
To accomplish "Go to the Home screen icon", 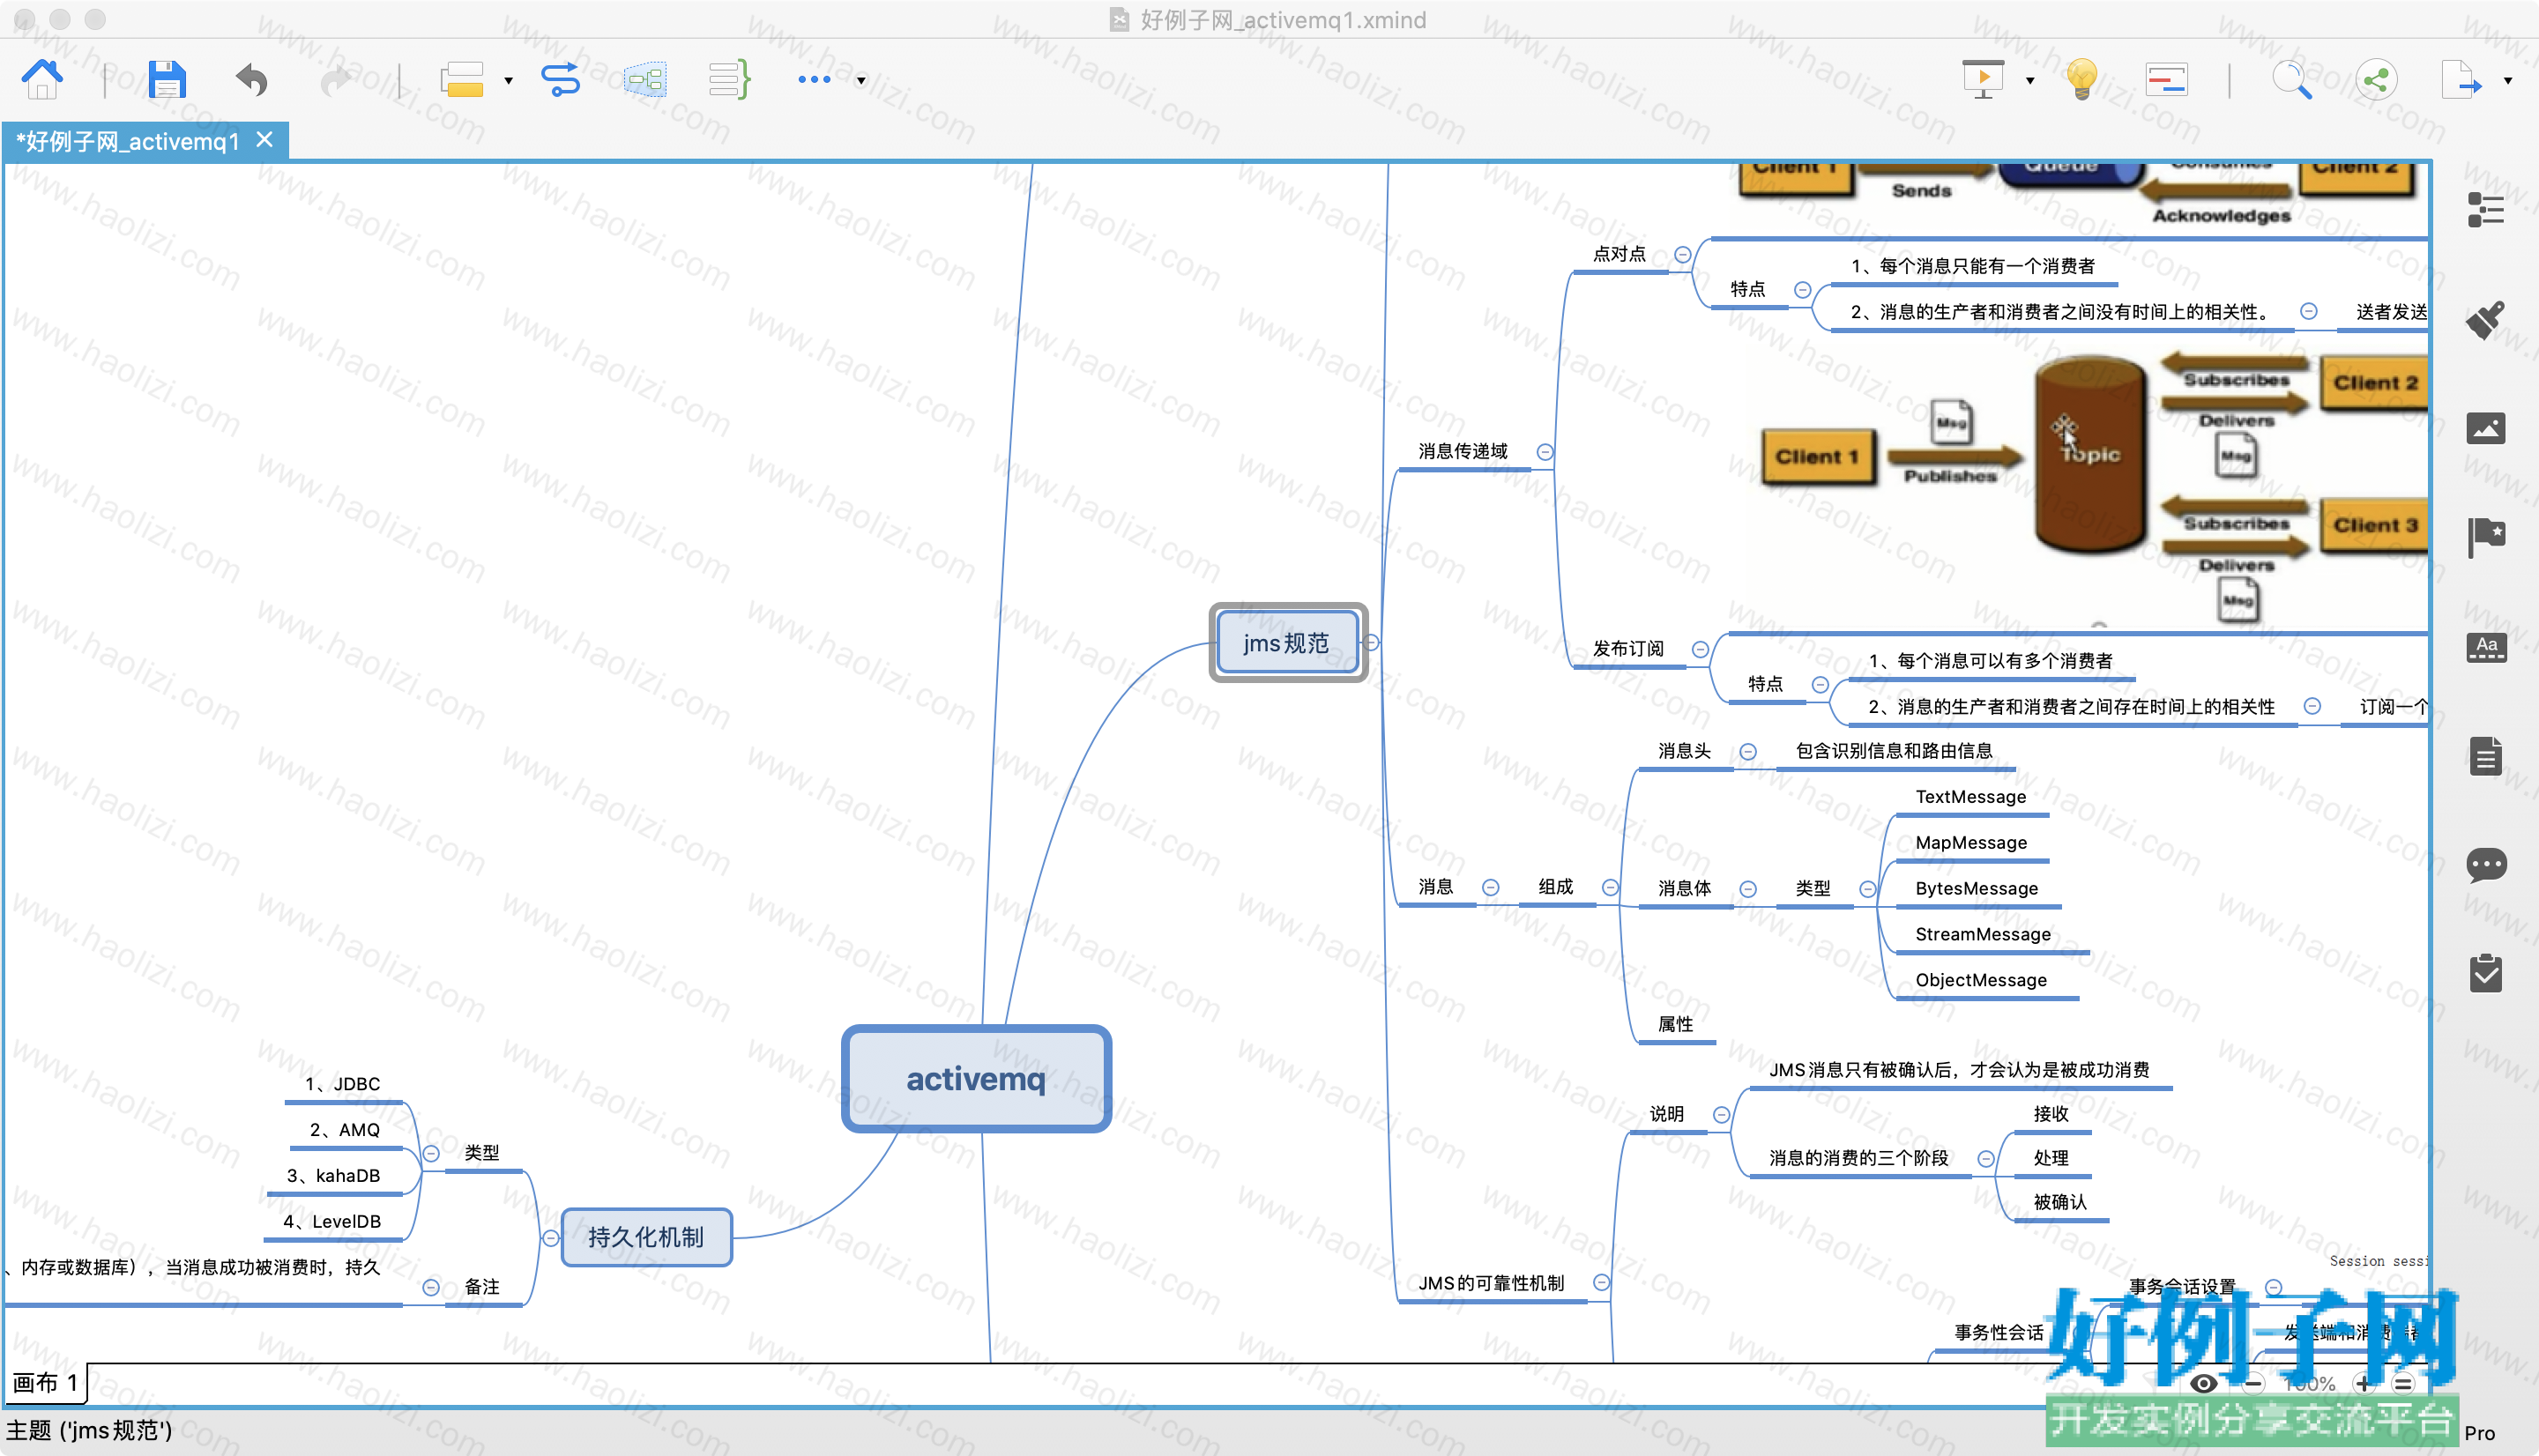I will pyautogui.click(x=42, y=79).
